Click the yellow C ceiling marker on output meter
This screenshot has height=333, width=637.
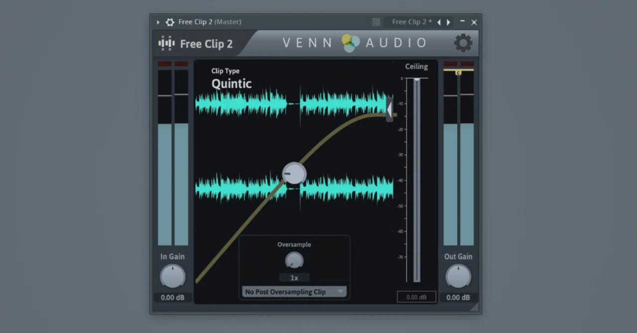click(458, 73)
